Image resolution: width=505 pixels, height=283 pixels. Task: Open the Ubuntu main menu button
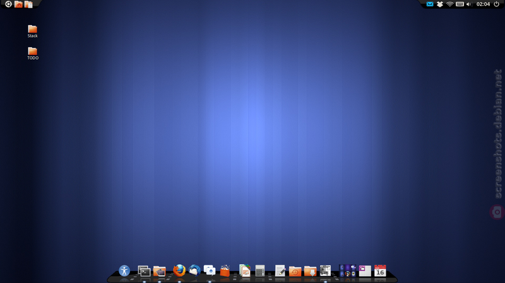8,4
